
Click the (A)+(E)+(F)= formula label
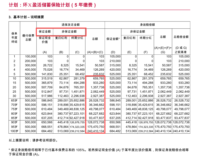(x=163, y=48)
